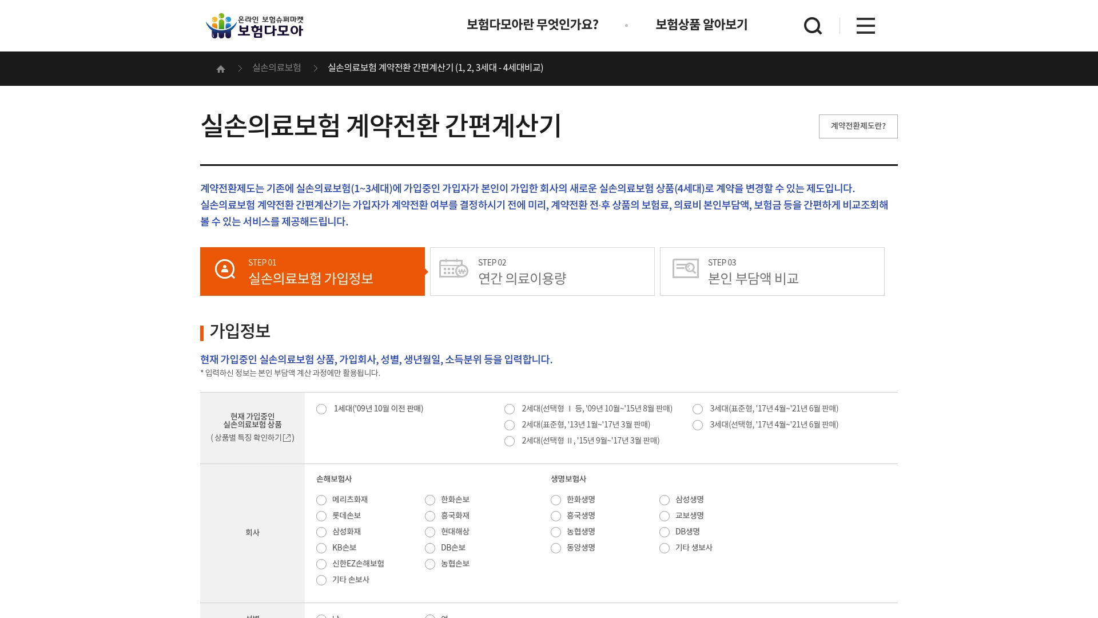Click the search magnifier icon
Image resolution: width=1098 pixels, height=618 pixels.
click(813, 26)
